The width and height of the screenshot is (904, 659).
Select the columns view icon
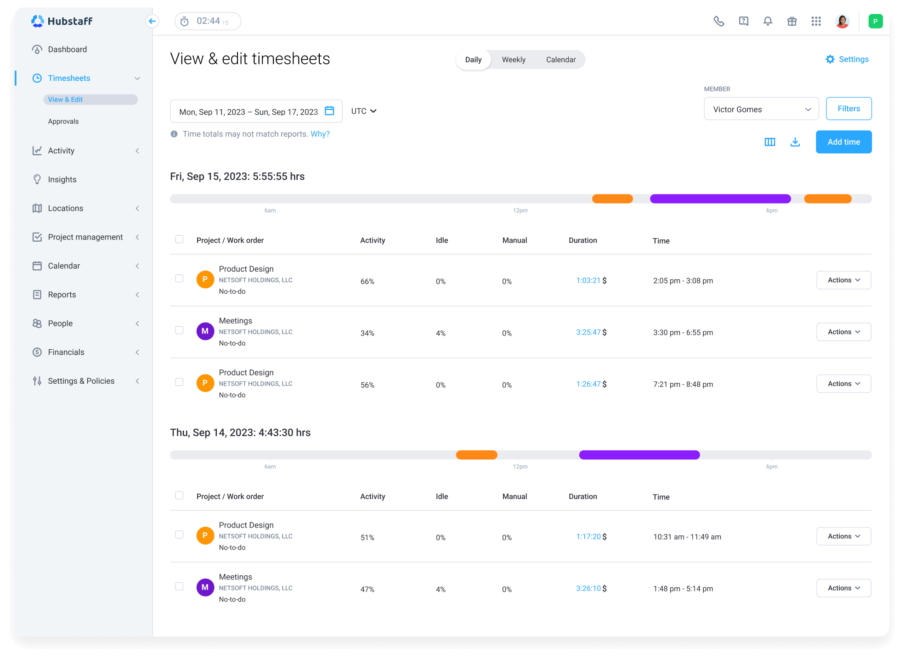pyautogui.click(x=770, y=142)
